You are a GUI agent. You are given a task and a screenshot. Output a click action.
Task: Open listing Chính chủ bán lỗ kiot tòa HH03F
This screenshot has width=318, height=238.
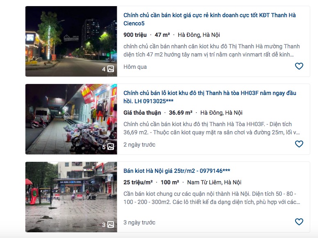[210, 97]
